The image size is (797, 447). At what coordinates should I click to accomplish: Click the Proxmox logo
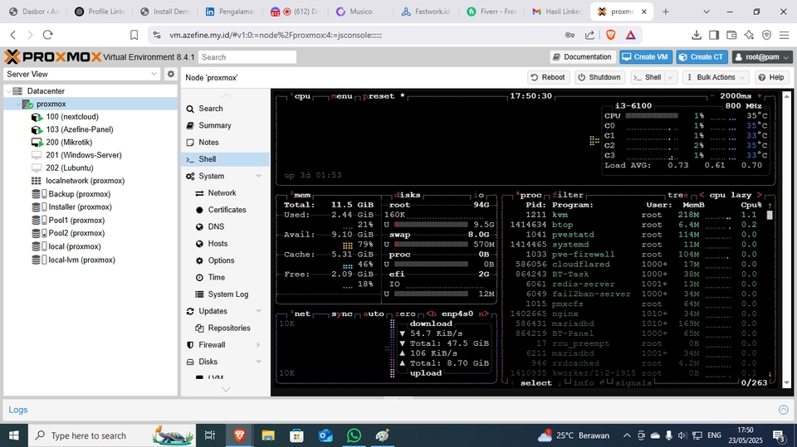click(53, 56)
